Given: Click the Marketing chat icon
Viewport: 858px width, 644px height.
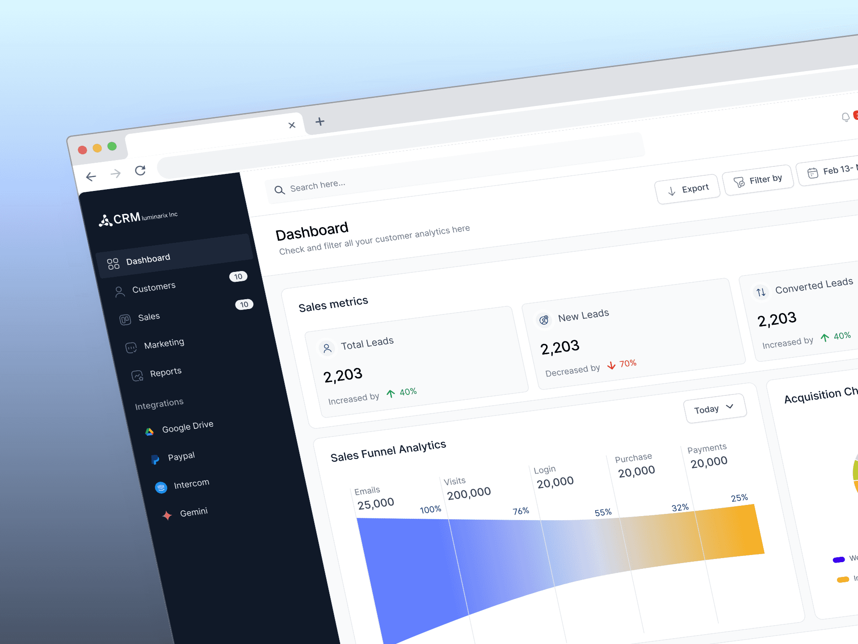Looking at the screenshot, I should 131,347.
